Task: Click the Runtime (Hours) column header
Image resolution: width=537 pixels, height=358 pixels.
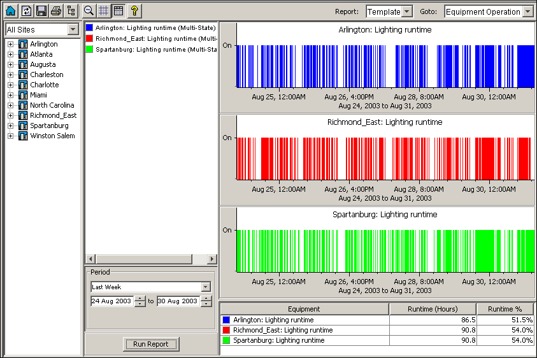Action: tap(433, 309)
